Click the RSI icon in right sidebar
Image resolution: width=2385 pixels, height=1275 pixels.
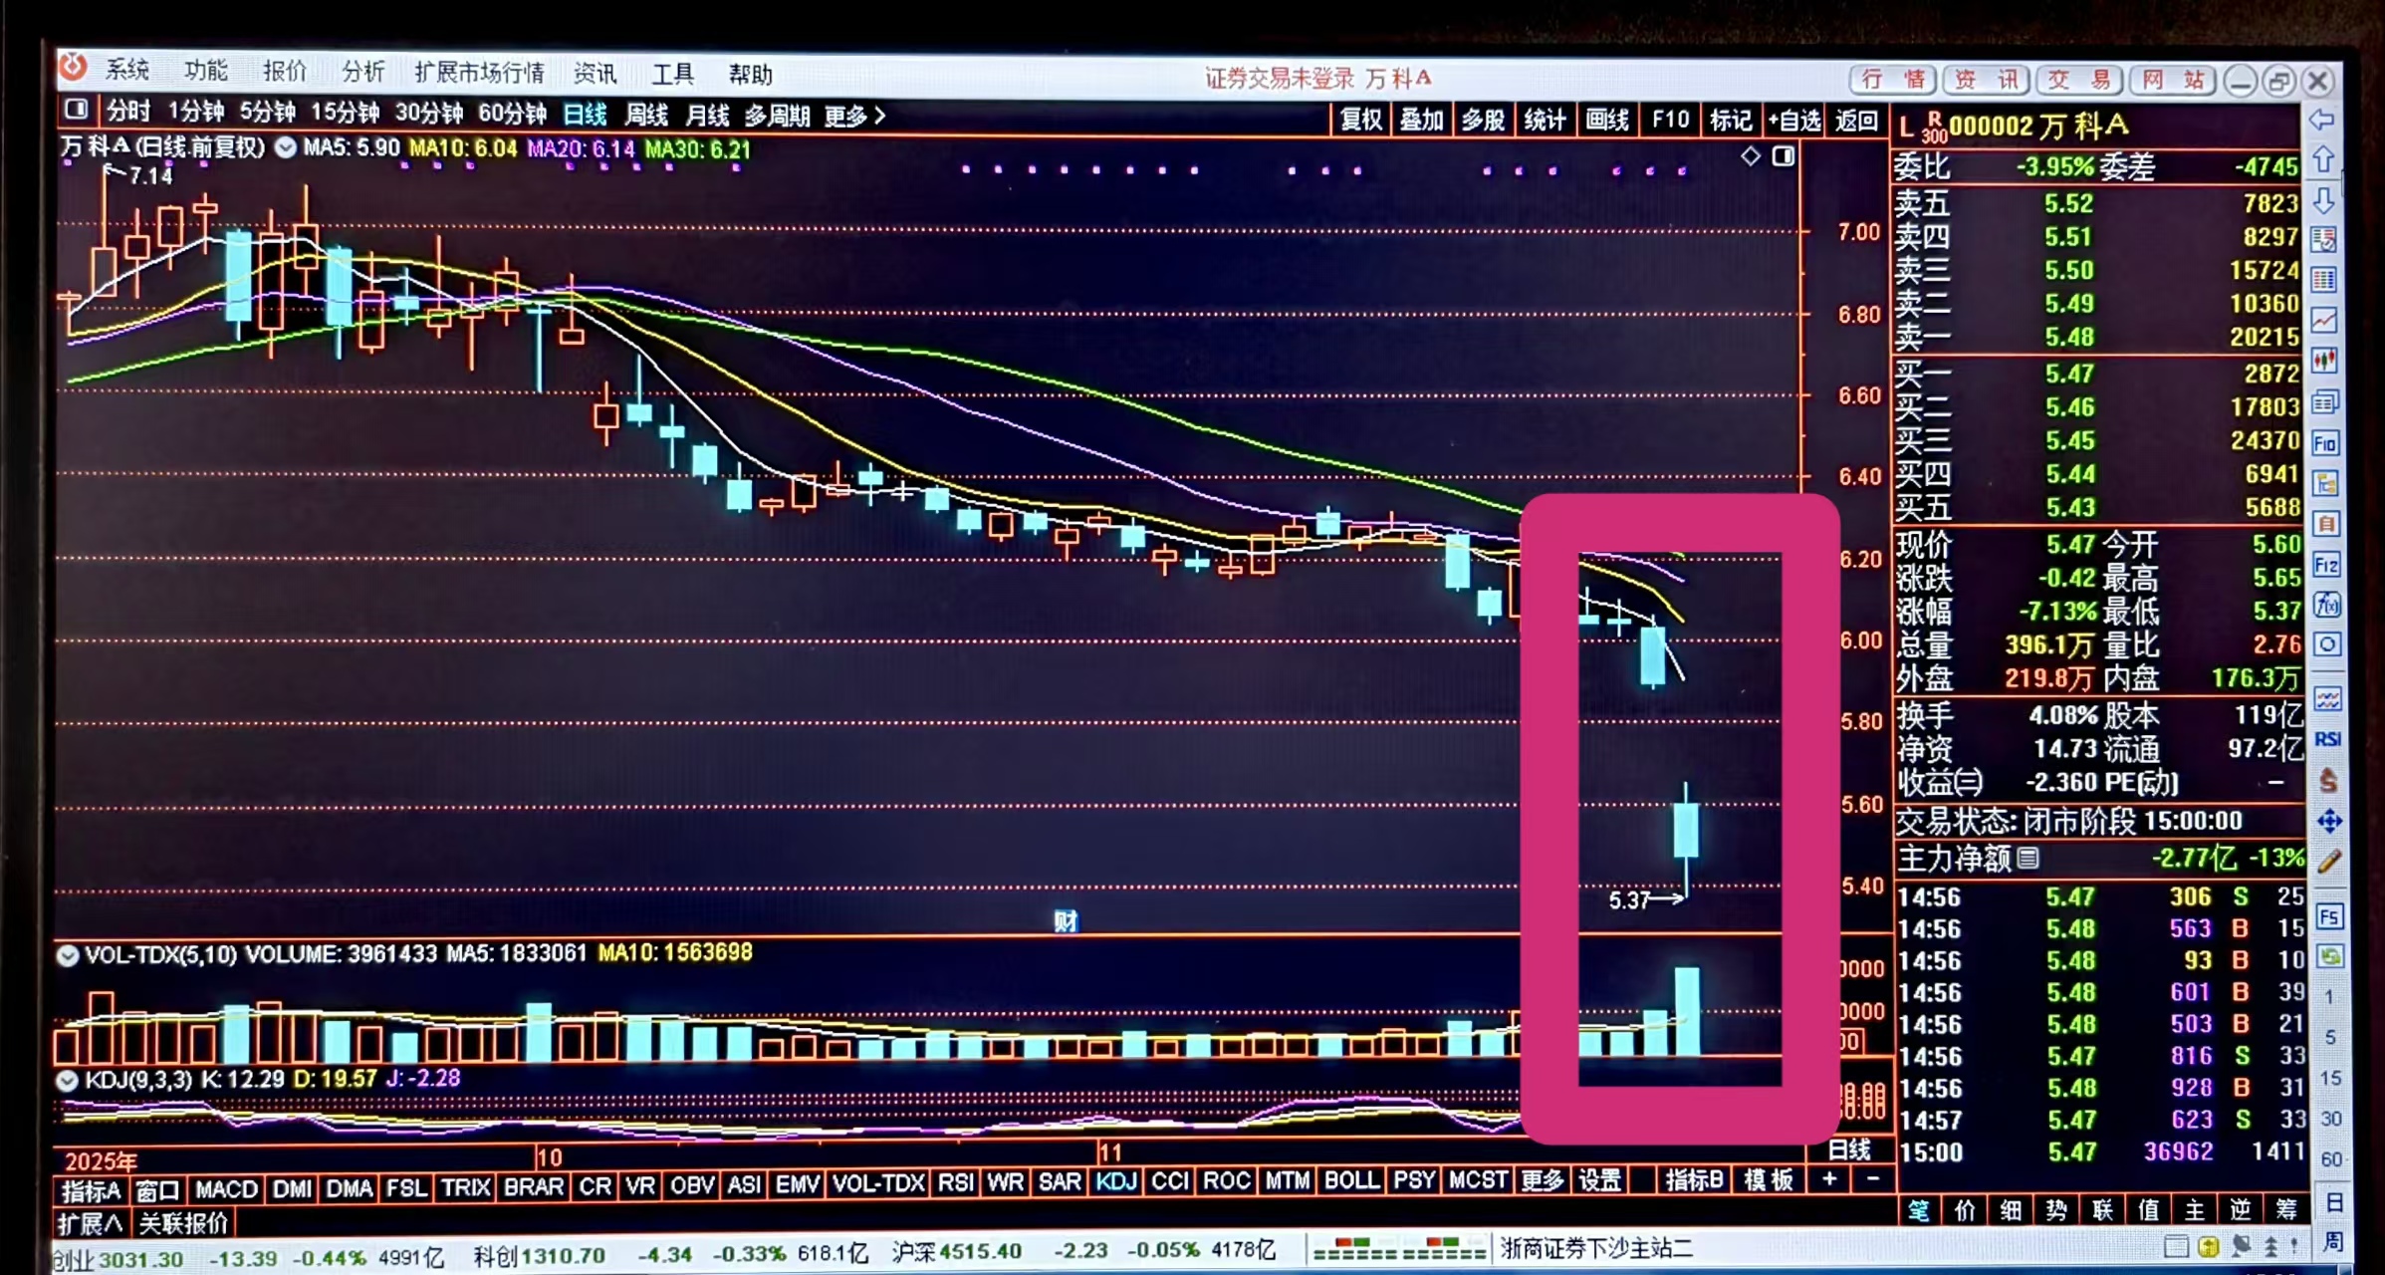[x=2327, y=739]
